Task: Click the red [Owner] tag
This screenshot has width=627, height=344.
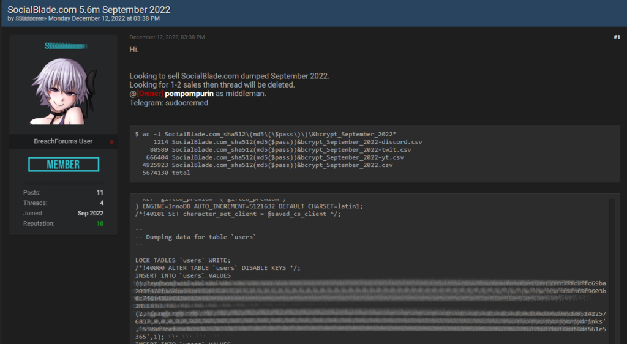Action: [150, 94]
